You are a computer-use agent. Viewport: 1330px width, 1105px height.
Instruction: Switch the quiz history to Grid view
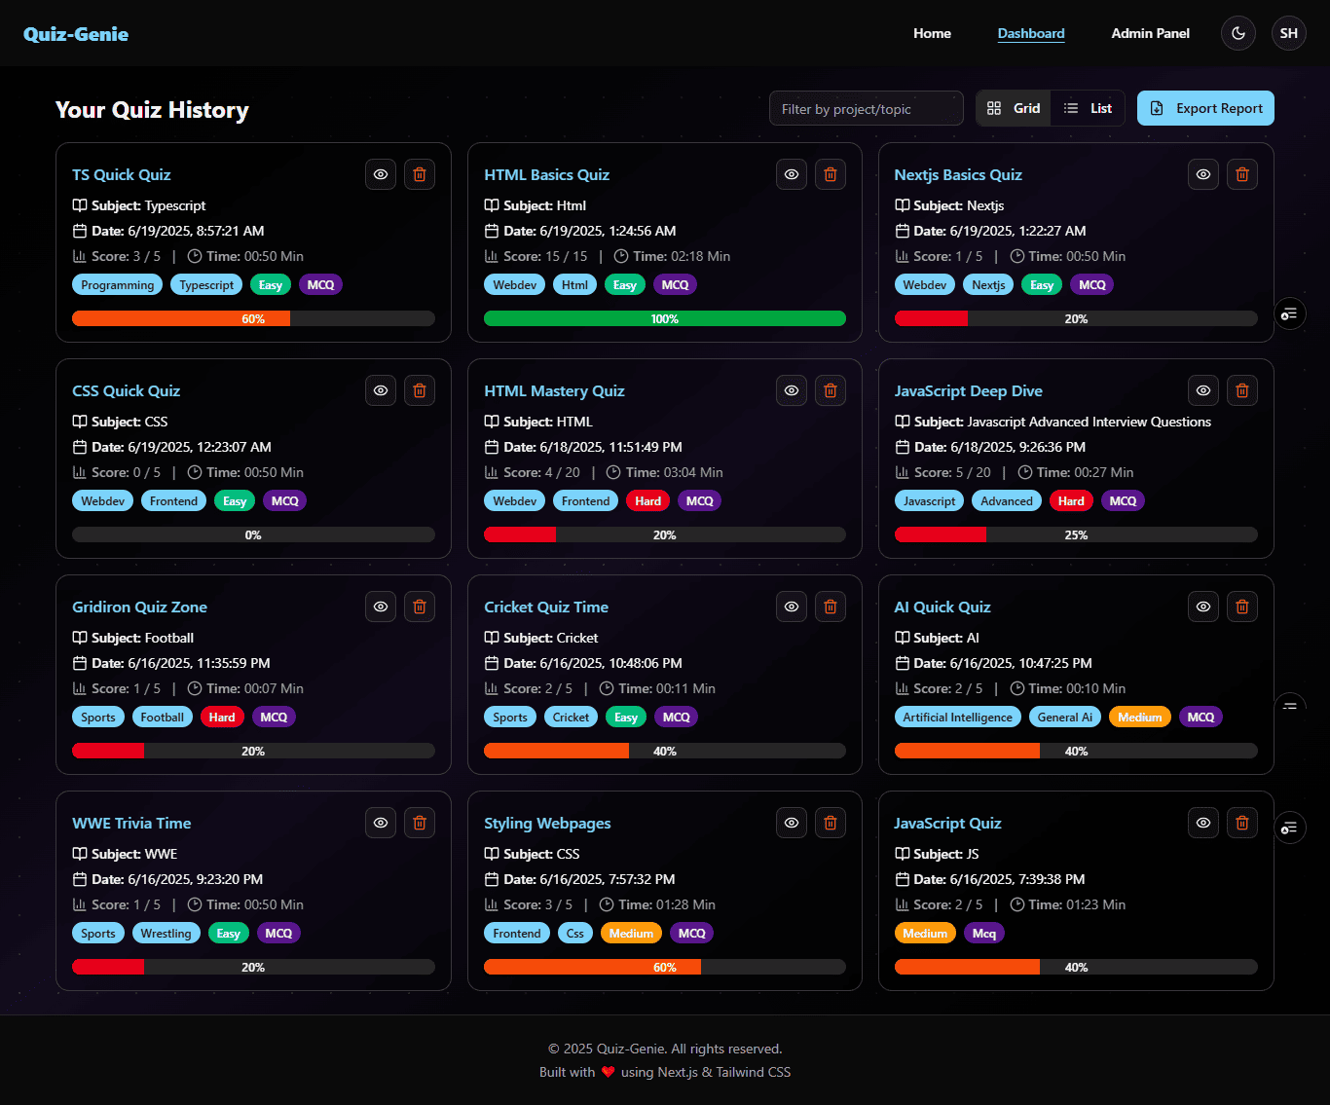coord(1013,108)
